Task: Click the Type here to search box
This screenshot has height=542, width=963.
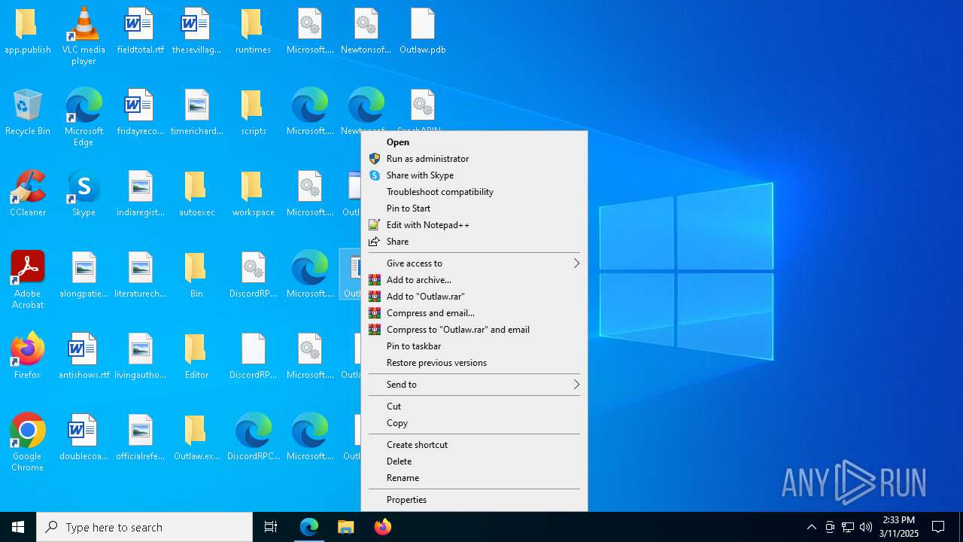Action: point(144,527)
